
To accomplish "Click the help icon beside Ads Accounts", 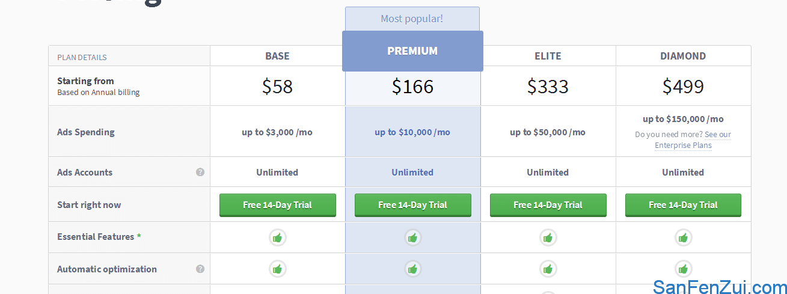I will (200, 172).
